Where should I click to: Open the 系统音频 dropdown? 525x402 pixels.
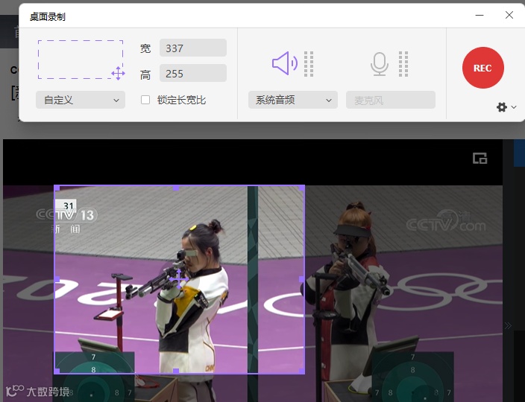click(293, 100)
